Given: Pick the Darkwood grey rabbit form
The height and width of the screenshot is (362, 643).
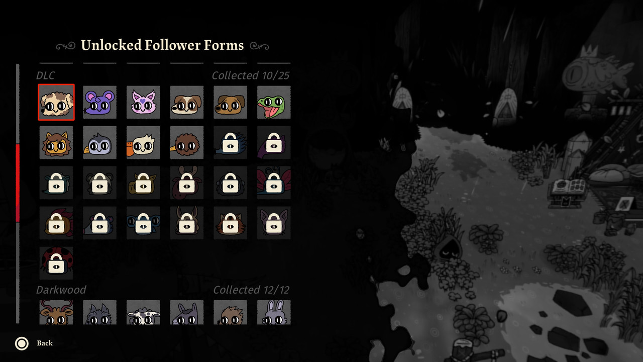Looking at the screenshot, I should pyautogui.click(x=274, y=312).
